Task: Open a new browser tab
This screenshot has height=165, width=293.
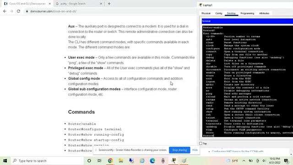Action: [109, 4]
